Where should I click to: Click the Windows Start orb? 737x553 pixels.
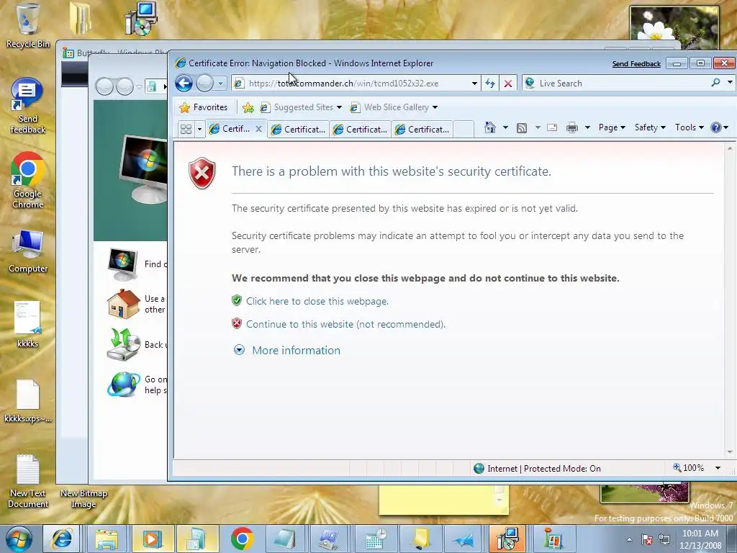[19, 539]
